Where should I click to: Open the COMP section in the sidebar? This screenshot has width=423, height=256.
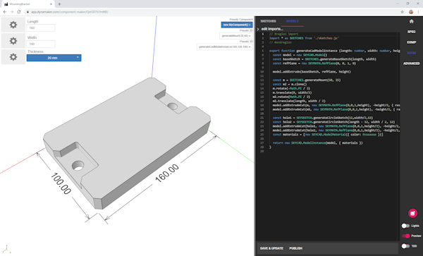(412, 42)
